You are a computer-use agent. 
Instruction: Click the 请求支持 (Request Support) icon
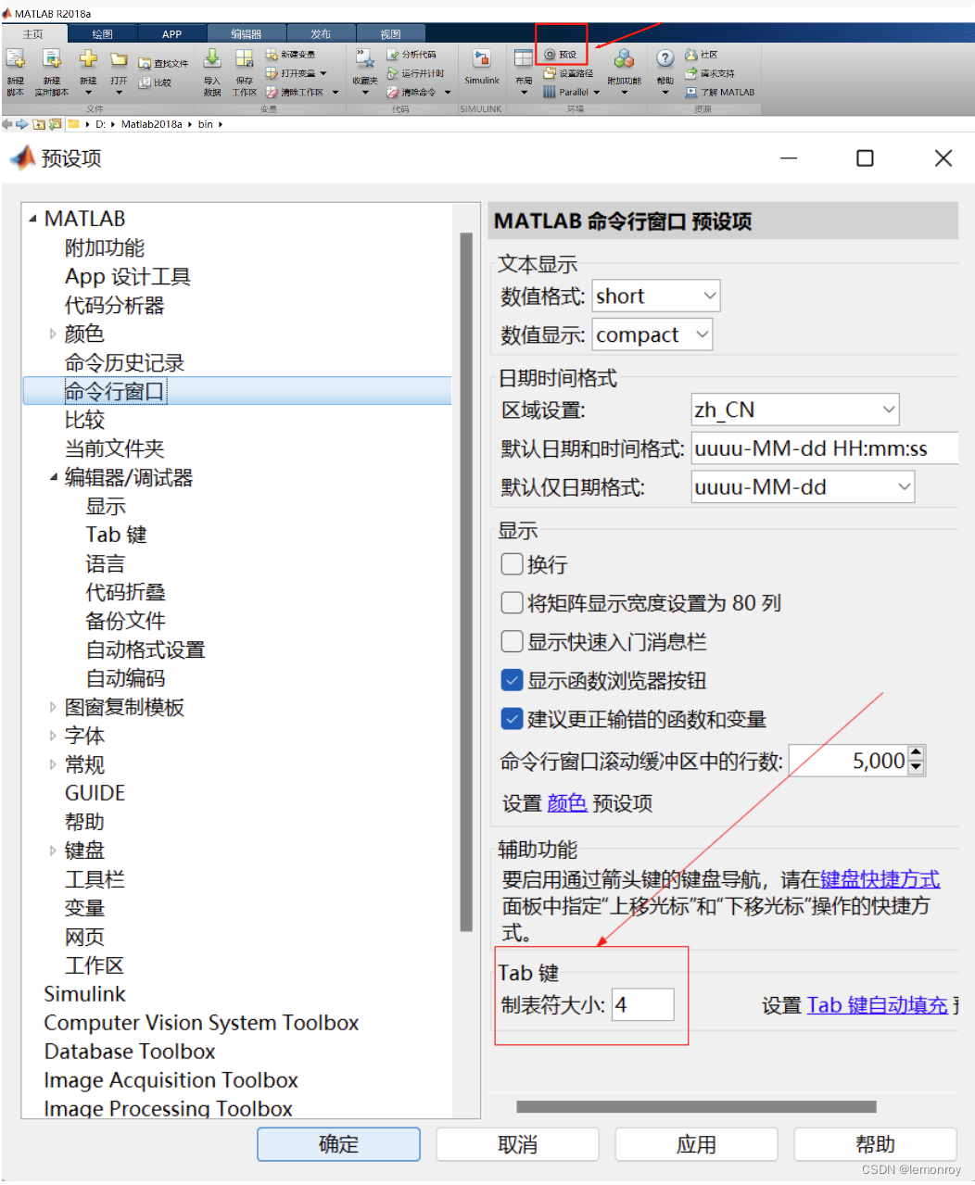[x=691, y=73]
